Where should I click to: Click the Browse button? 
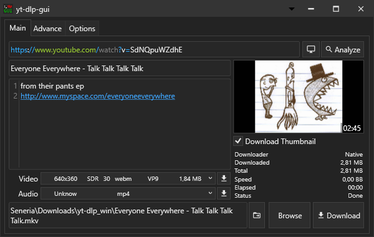coord(290,215)
